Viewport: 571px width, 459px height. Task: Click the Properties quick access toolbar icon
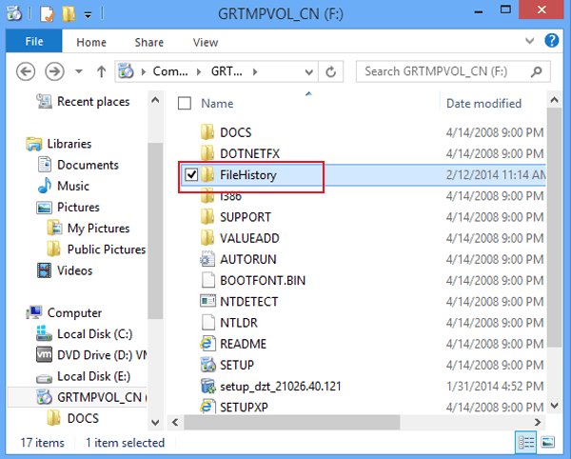point(48,14)
